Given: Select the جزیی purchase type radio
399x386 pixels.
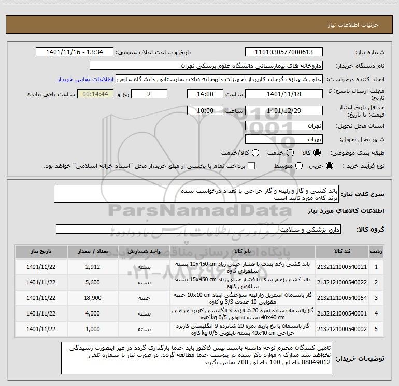Looking at the screenshot, I should click(x=329, y=166).
